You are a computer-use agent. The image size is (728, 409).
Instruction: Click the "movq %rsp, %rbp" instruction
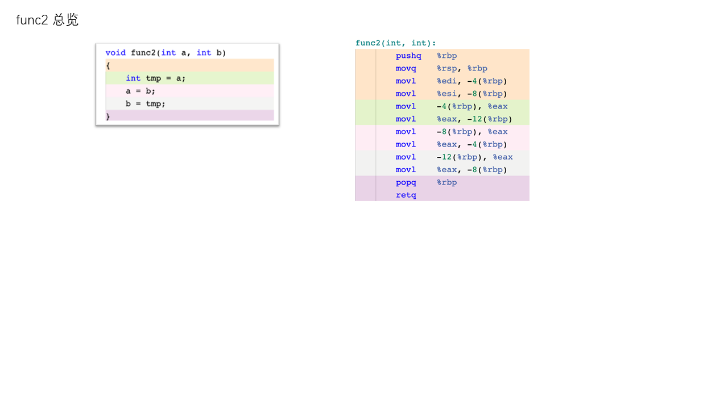click(441, 68)
